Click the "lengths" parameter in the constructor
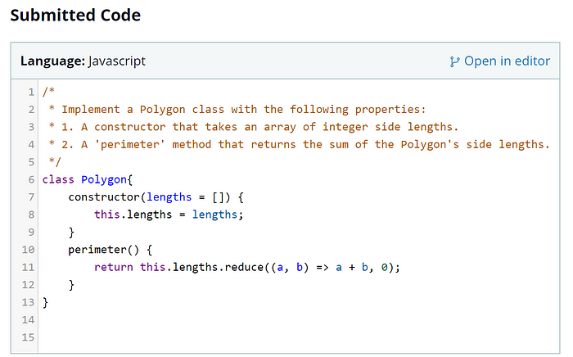The width and height of the screenshot is (573, 357). pyautogui.click(x=169, y=197)
